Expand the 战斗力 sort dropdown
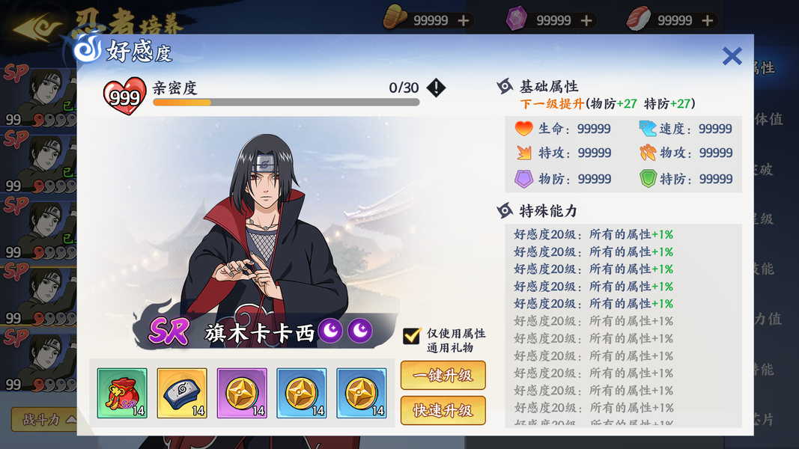This screenshot has height=449, width=799. tap(44, 420)
